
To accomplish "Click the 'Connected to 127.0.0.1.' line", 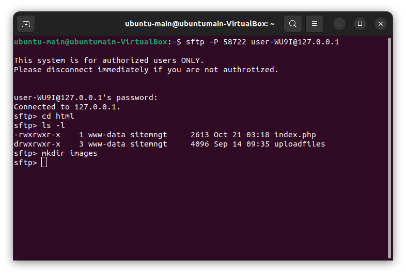I will [67, 107].
